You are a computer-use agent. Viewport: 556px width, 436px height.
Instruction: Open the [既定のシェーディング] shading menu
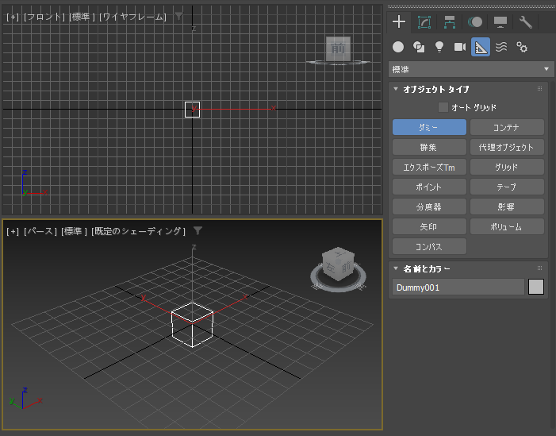pos(138,231)
